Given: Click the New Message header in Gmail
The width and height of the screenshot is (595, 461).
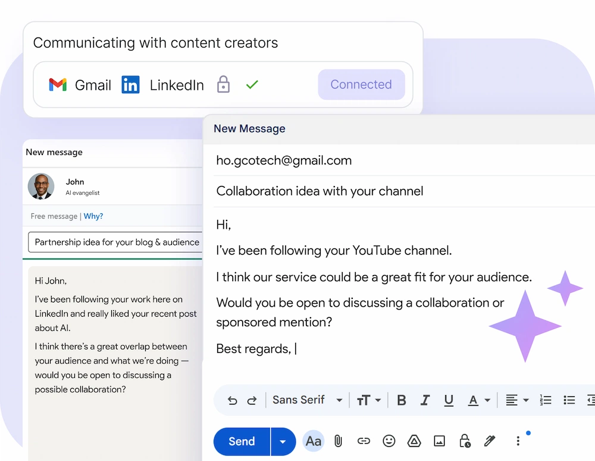Looking at the screenshot, I should tap(249, 129).
